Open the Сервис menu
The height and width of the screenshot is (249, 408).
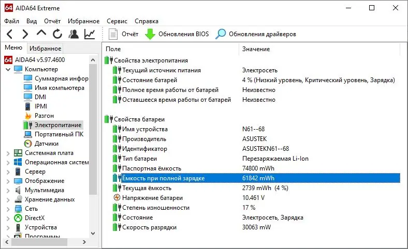(117, 21)
